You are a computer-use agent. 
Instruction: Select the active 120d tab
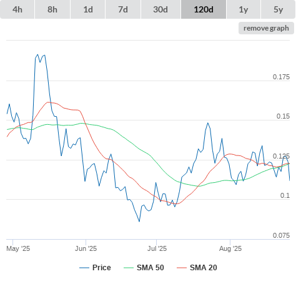pyautogui.click(x=204, y=9)
